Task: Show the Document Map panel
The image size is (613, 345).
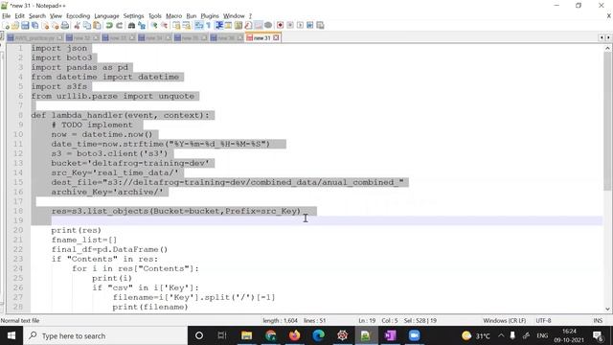Action: click(238, 26)
